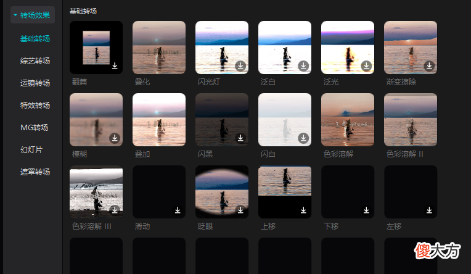Download the 上移 transition
Viewport: 471px width, 274px height.
[x=303, y=210]
